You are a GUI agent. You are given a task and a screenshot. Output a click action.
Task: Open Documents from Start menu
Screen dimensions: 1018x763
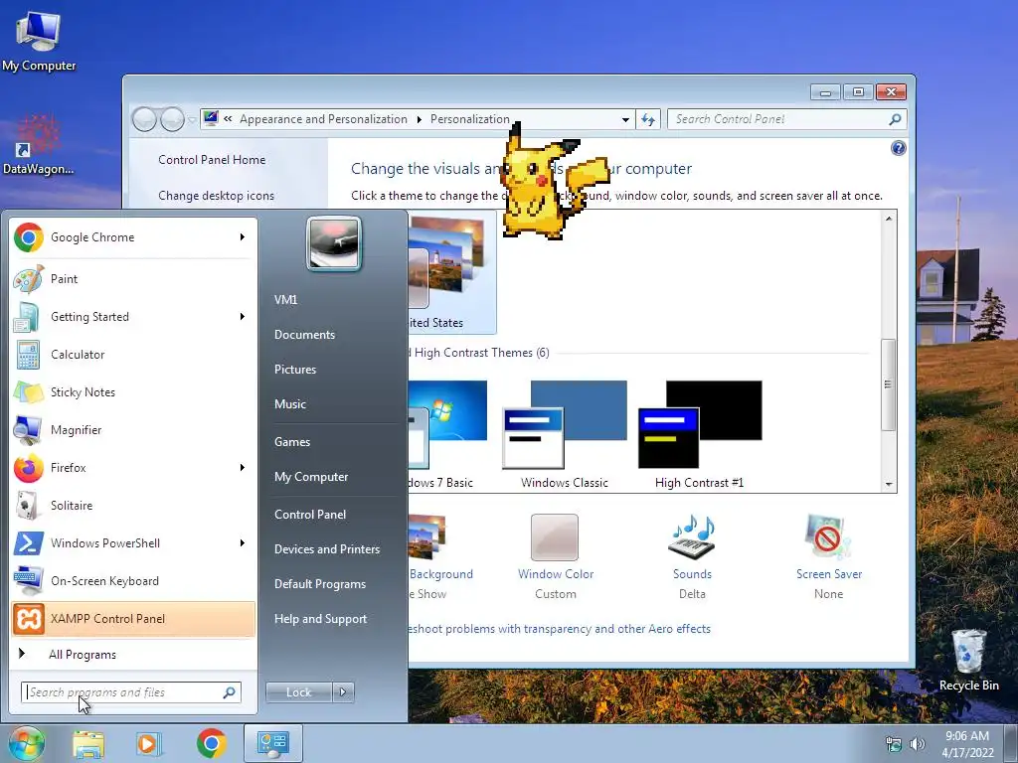(x=304, y=335)
